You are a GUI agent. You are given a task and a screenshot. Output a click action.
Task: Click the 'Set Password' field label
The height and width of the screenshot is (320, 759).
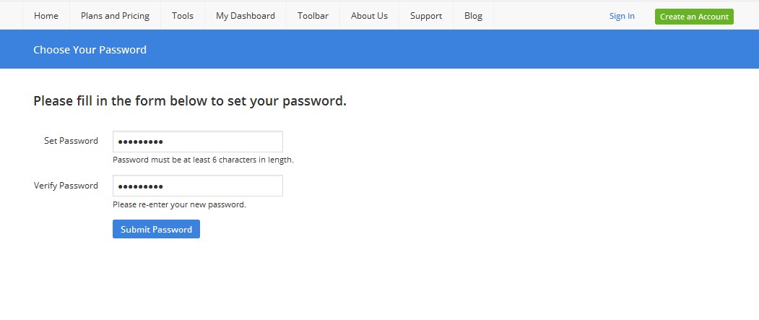pyautogui.click(x=71, y=141)
